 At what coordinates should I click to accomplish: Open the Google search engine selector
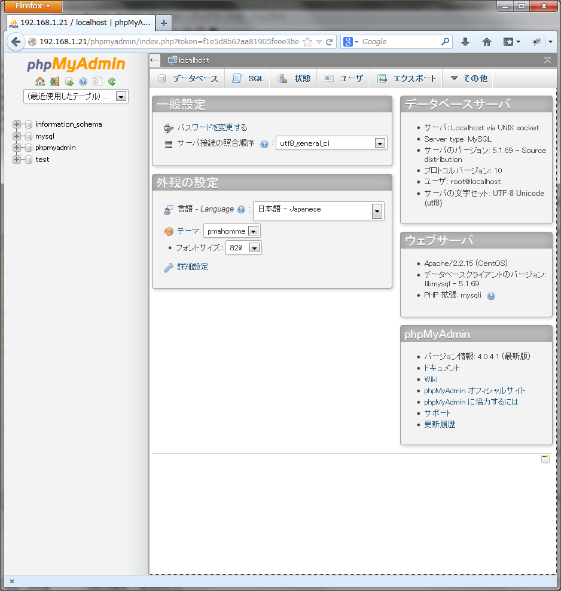(350, 42)
